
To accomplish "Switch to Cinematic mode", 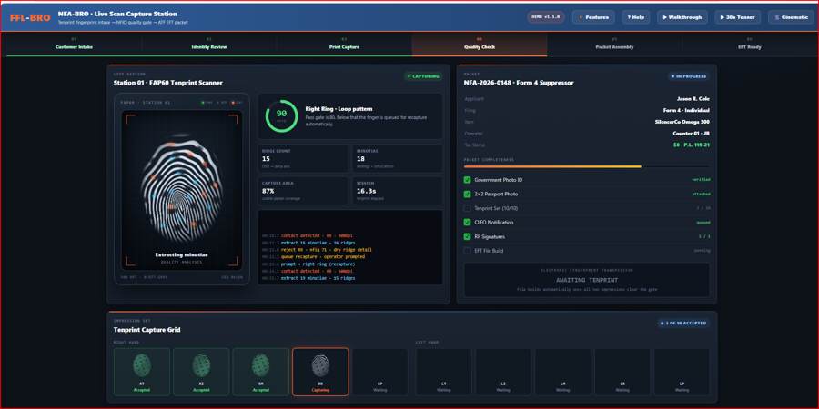I will (791, 17).
